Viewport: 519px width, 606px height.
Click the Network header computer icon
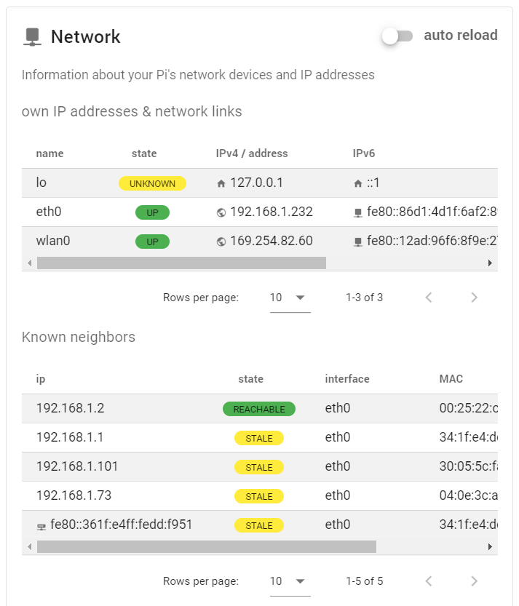click(32, 37)
